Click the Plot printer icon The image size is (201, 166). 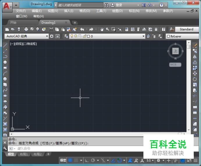pyautogui.click(x=26, y=29)
